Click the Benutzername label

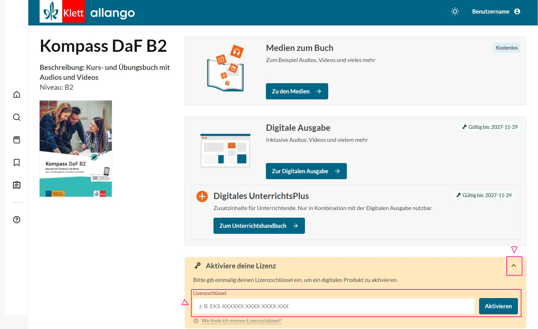point(490,12)
